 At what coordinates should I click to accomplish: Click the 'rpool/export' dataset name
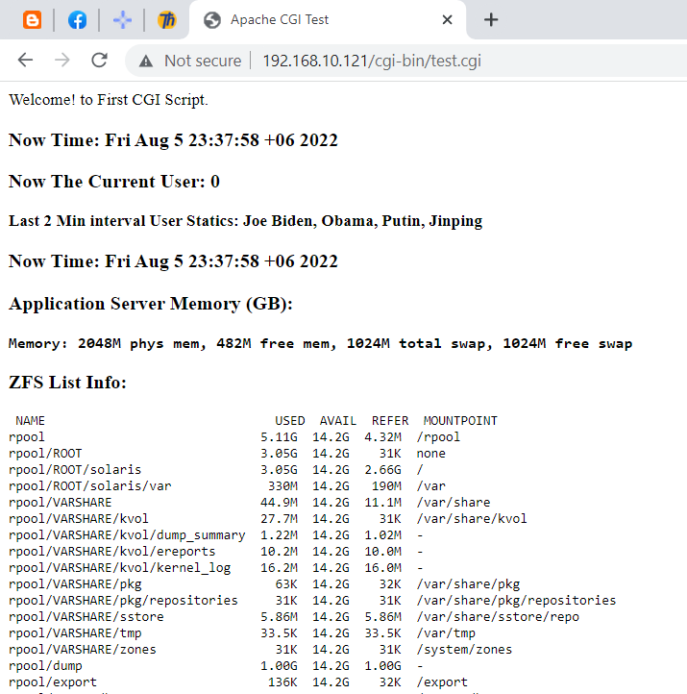53,682
